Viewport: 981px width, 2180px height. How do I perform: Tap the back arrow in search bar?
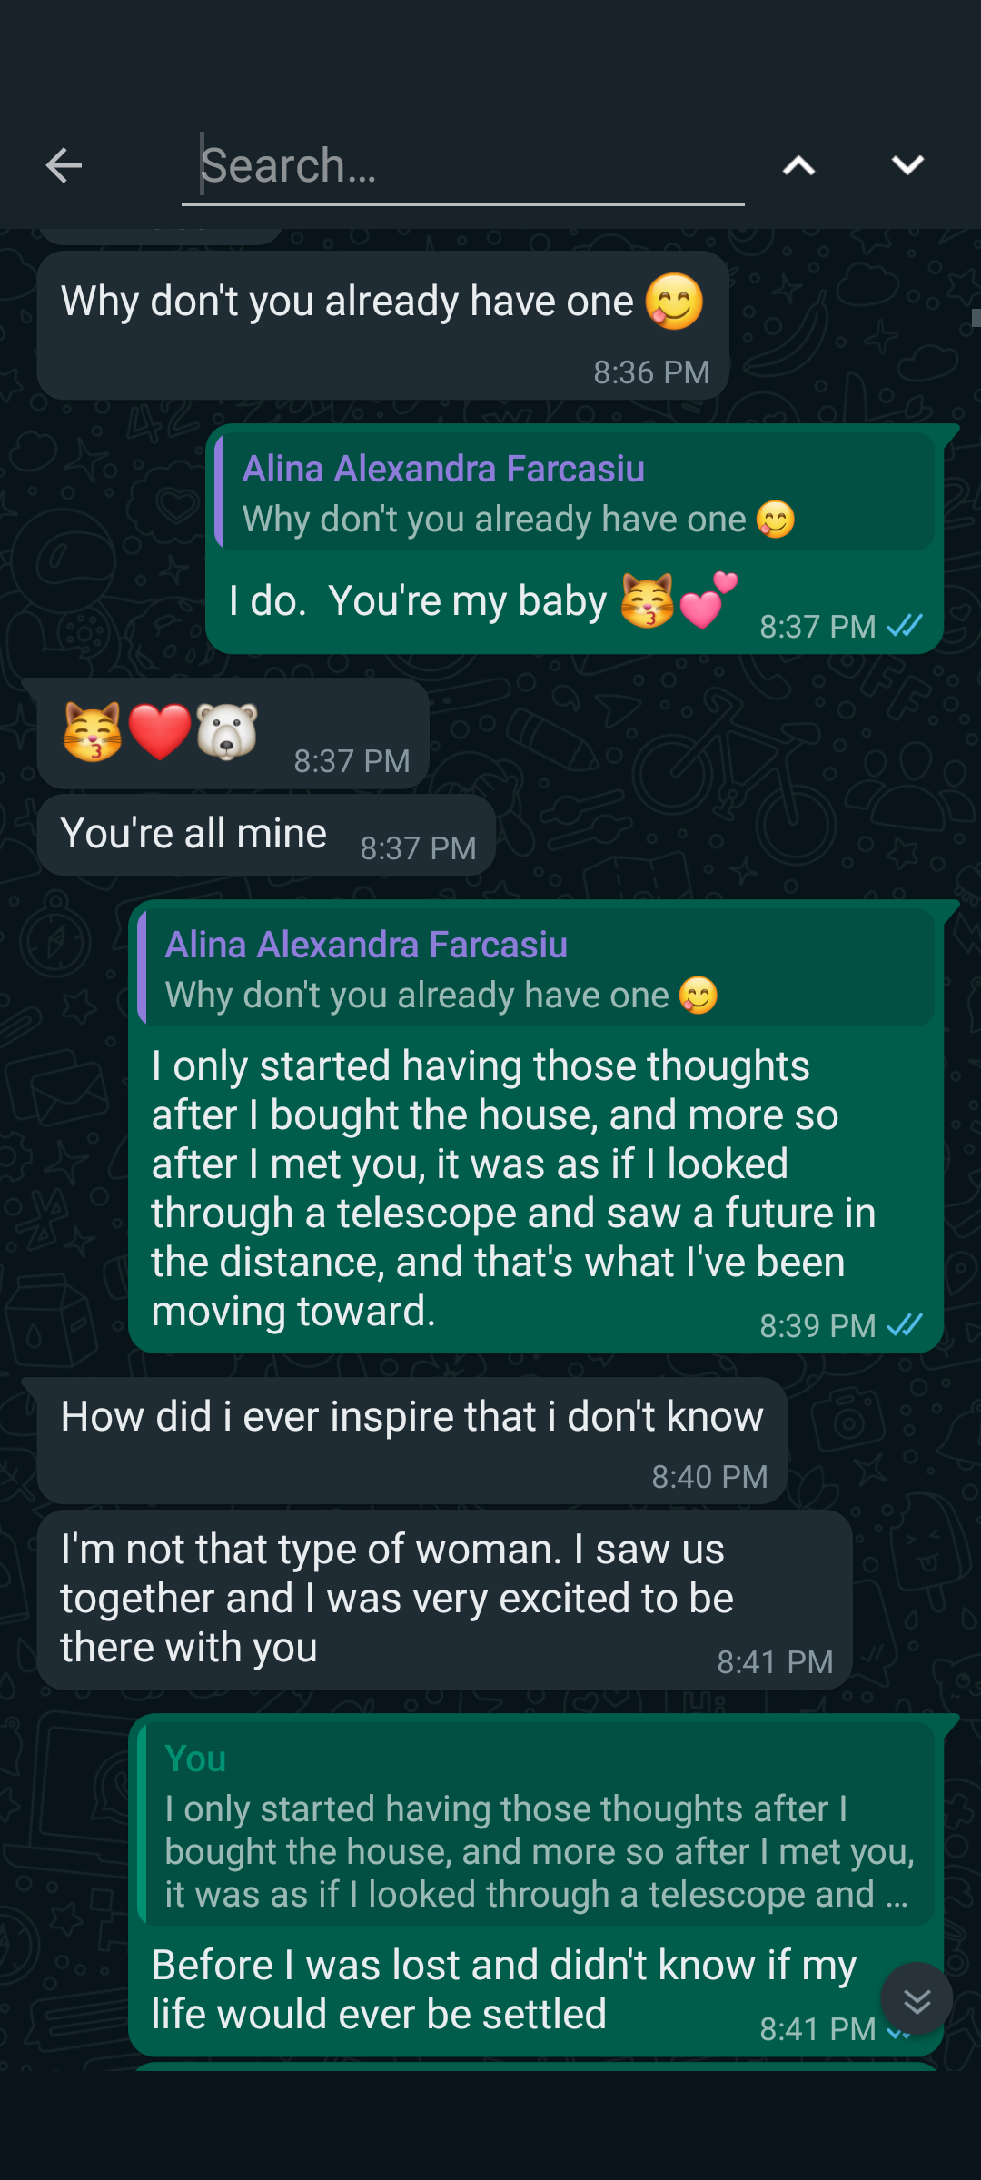pos(64,165)
